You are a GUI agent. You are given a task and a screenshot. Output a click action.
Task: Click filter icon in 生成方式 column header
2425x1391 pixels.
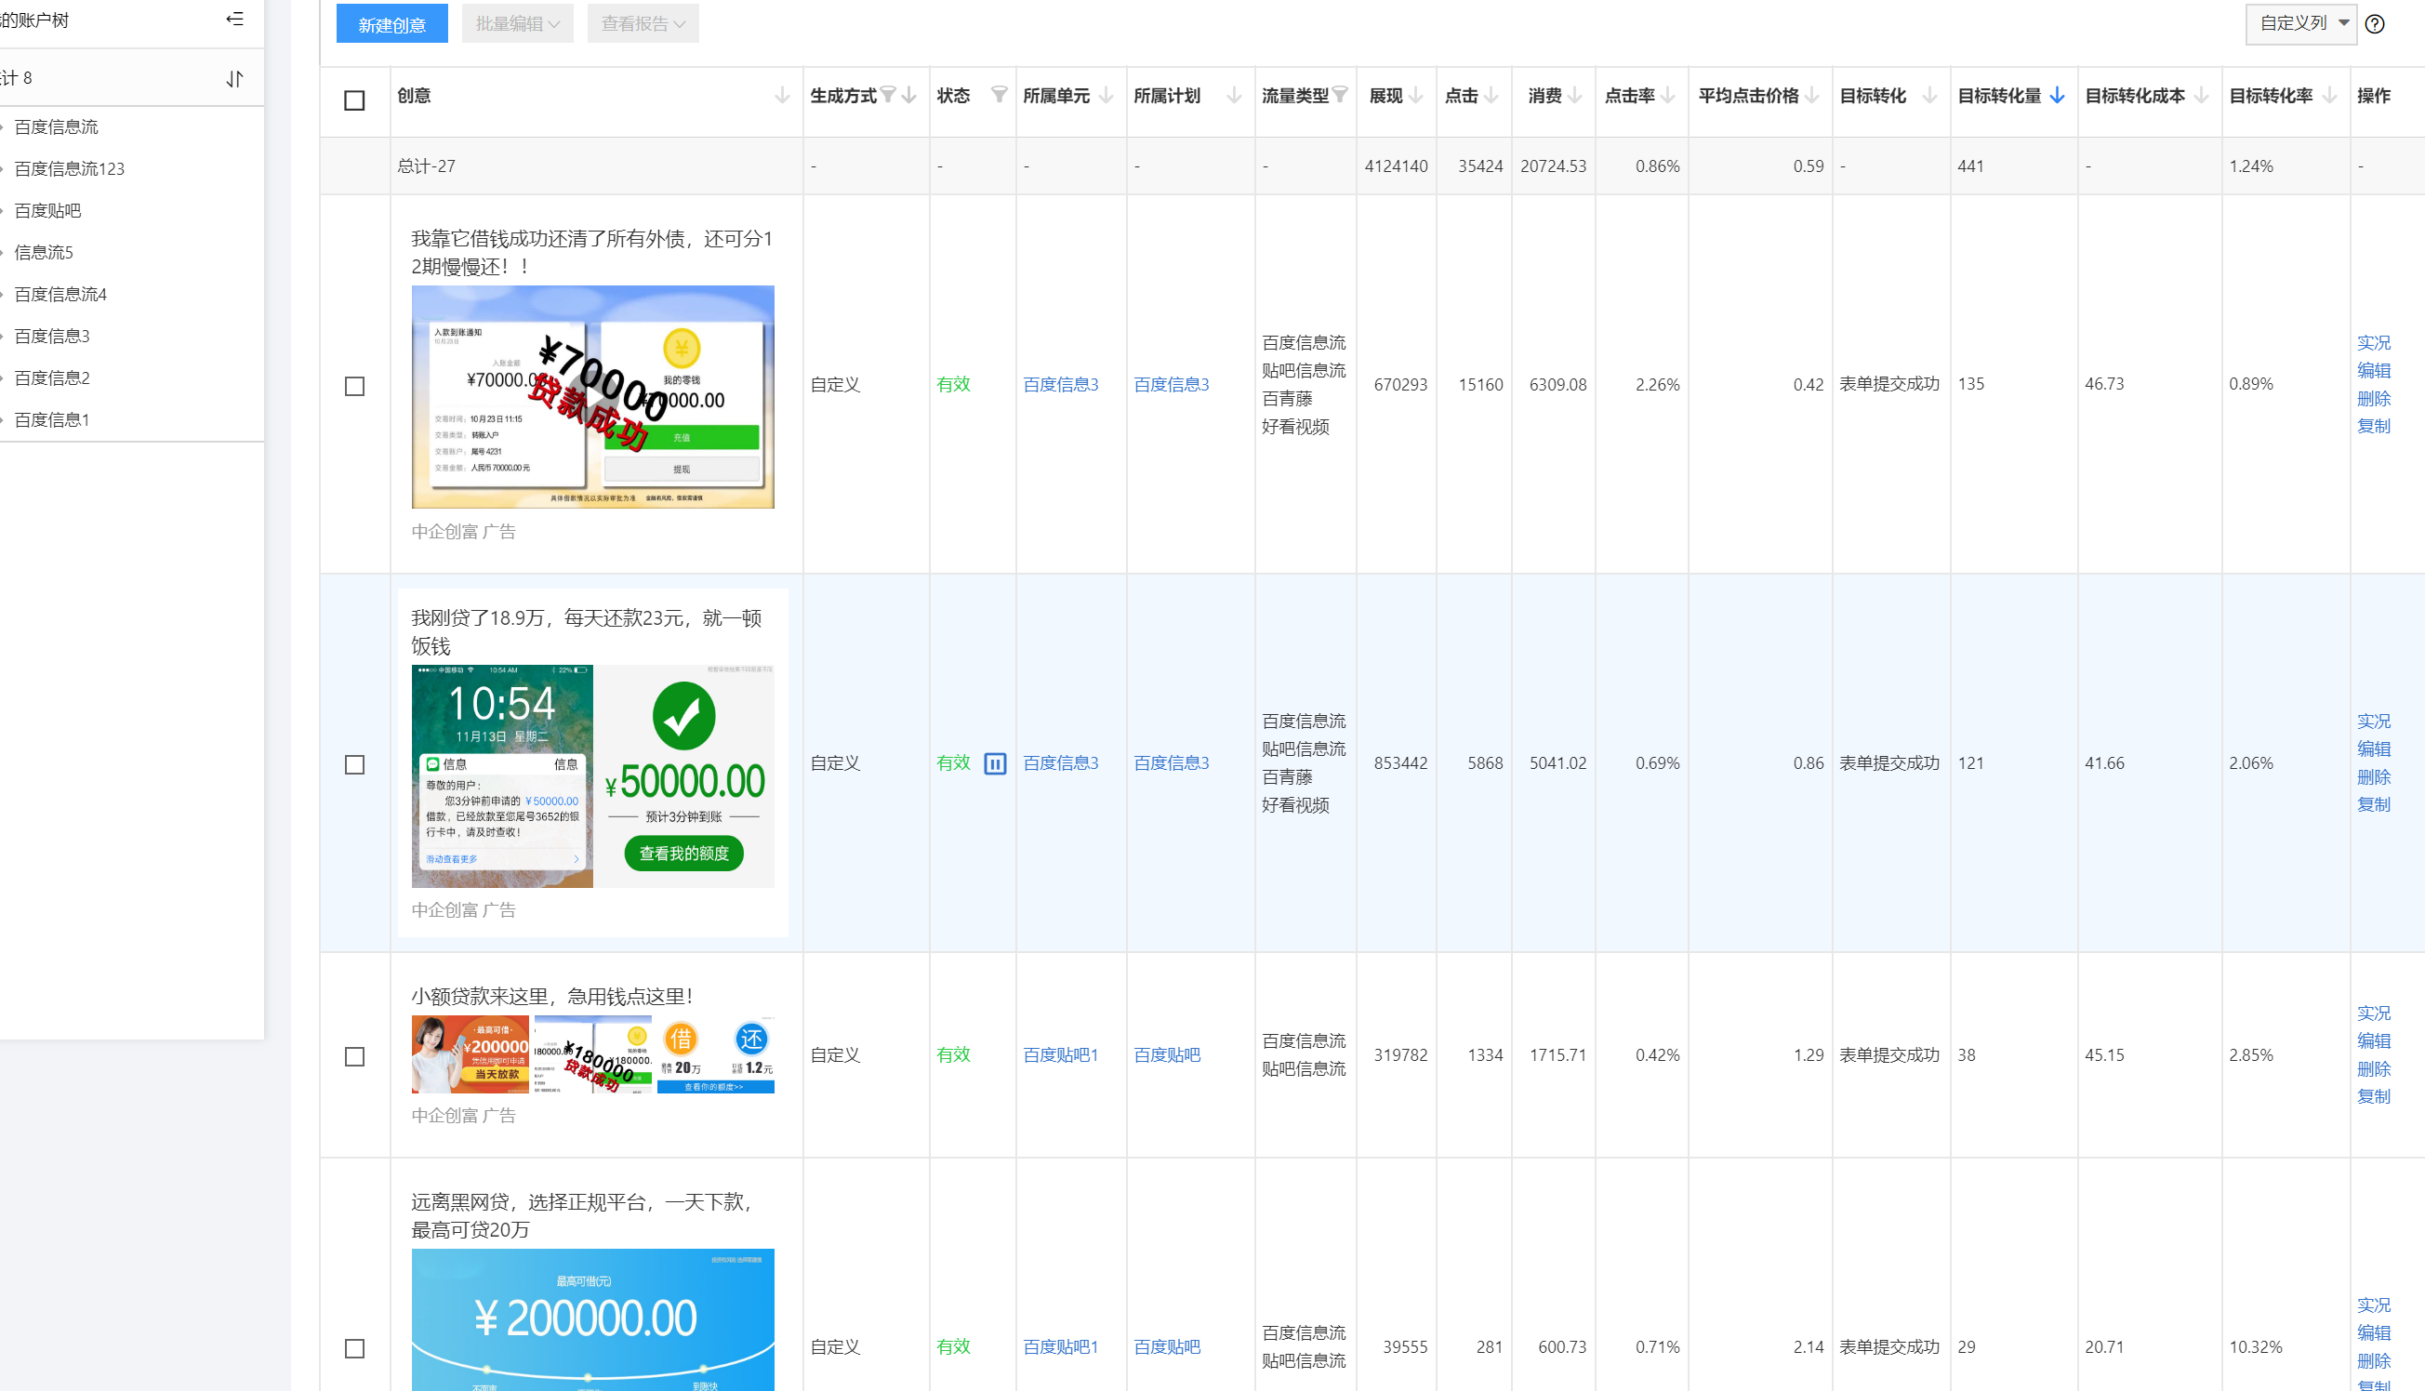coord(887,95)
